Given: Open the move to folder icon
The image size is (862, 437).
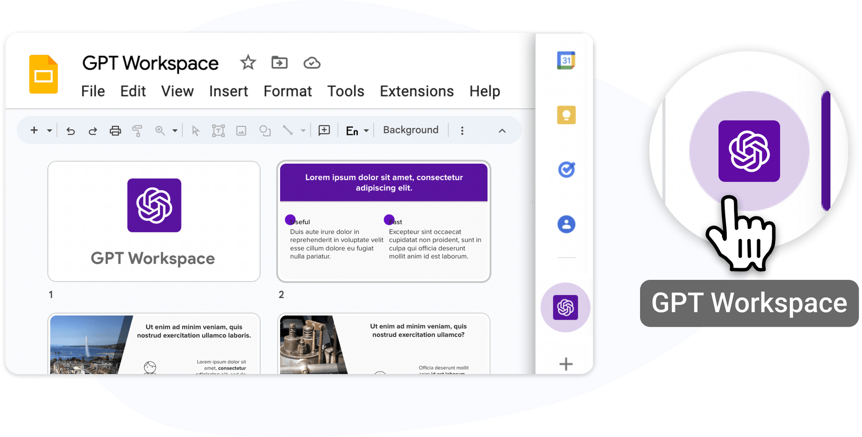Looking at the screenshot, I should [279, 63].
